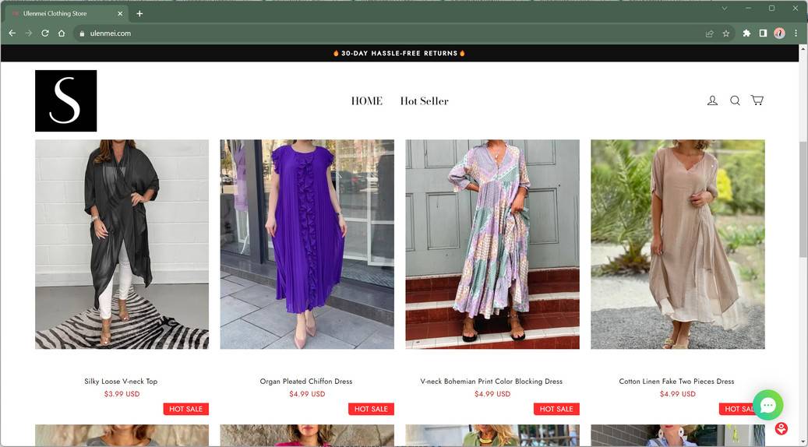Click HOT SALE badge under Bohemian Print Dress
This screenshot has width=808, height=447.
(556, 409)
